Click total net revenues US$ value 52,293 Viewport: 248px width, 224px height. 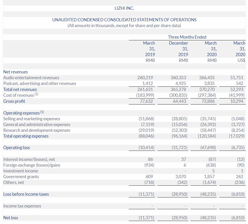coord(237,89)
